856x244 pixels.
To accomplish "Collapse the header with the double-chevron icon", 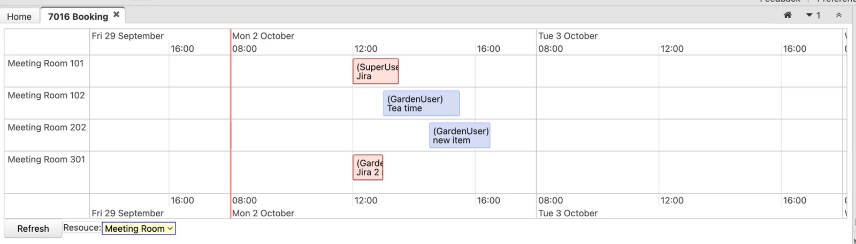I will click(839, 15).
